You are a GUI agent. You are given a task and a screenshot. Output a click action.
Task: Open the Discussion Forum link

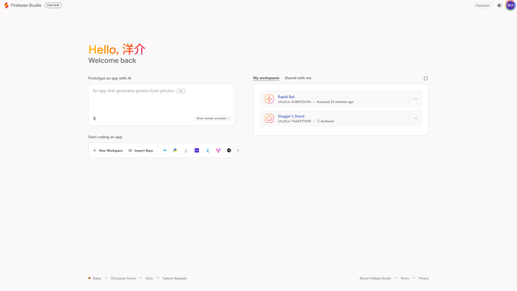coord(123,278)
